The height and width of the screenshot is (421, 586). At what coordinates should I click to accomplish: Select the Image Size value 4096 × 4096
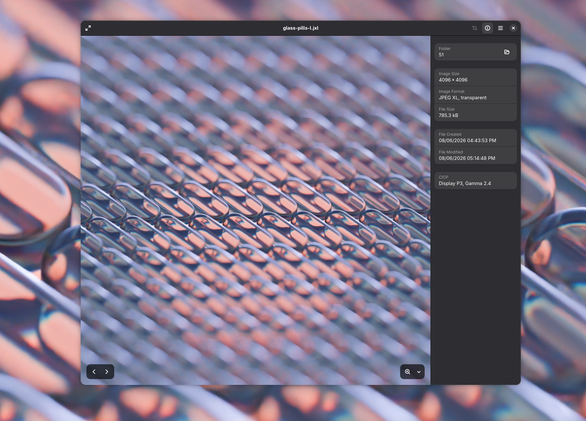[x=453, y=80]
